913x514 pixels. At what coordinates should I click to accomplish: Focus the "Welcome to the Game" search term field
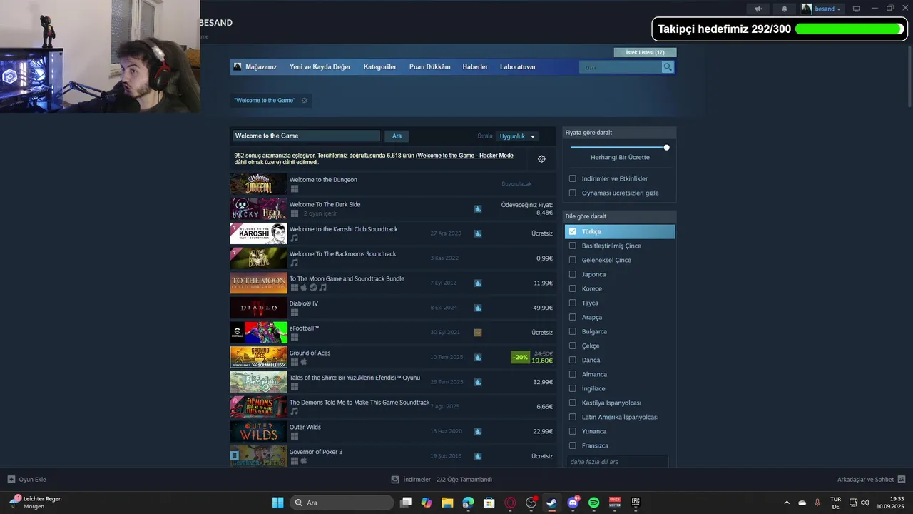[307, 136]
